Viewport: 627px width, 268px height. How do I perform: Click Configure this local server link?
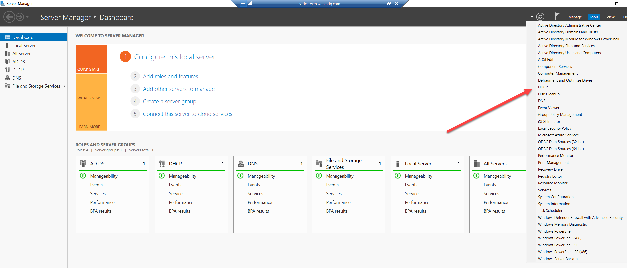pyautogui.click(x=175, y=57)
